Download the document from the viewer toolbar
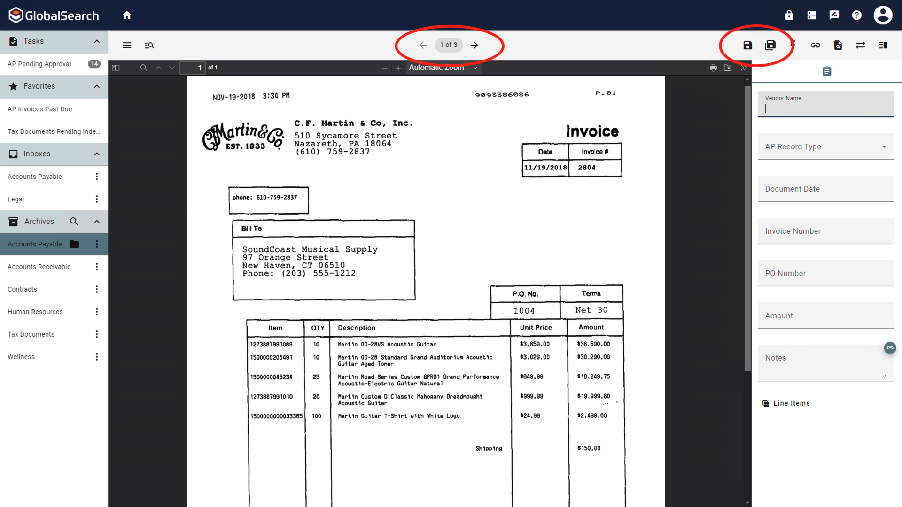The width and height of the screenshot is (902, 507). [728, 68]
